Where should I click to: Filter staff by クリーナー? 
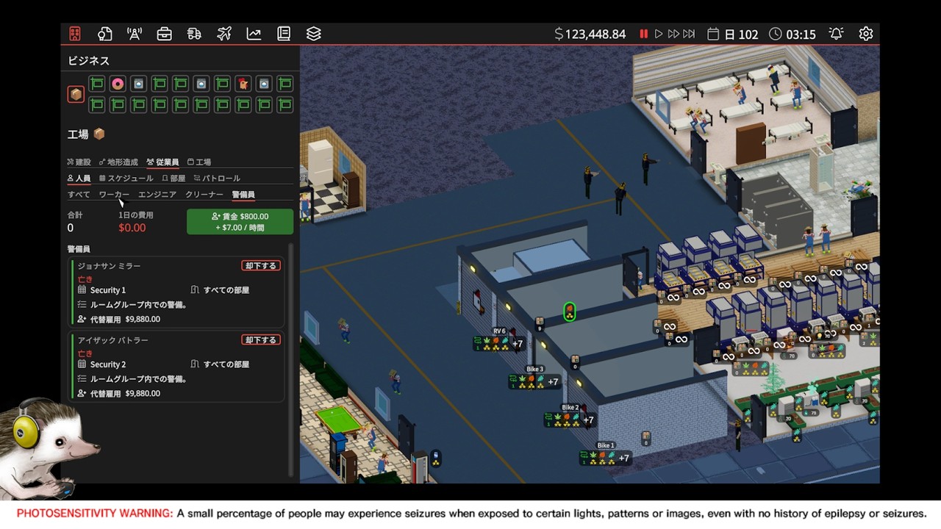tap(204, 195)
